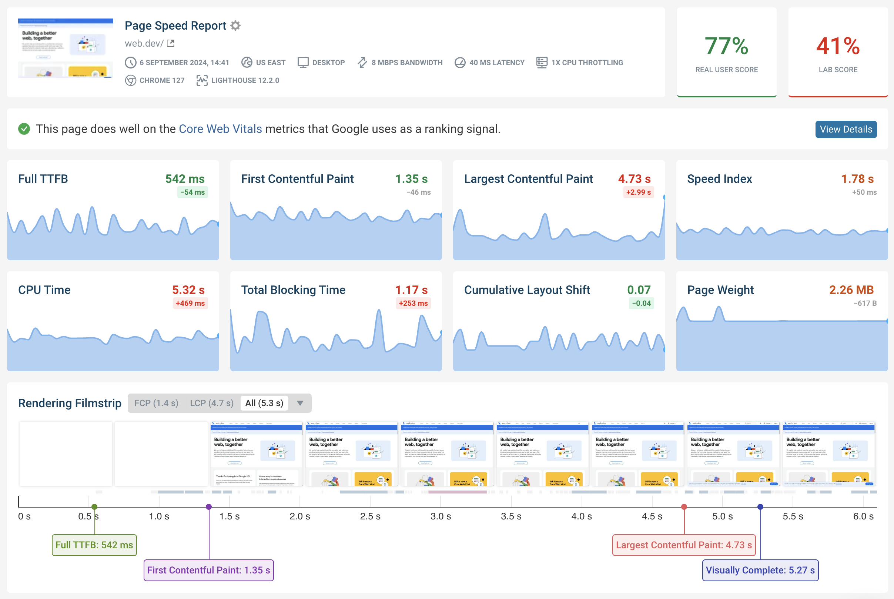The height and width of the screenshot is (599, 894).
Task: Click the +2.99 s change badge
Action: [638, 192]
